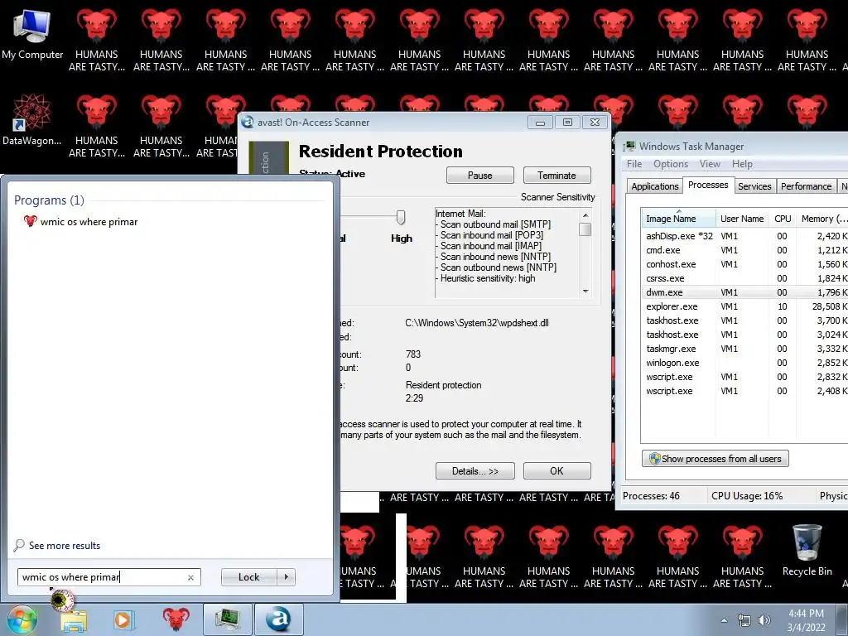Minimize the avast On-Access Scanner window
Image resolution: width=848 pixels, height=636 pixels.
(x=540, y=123)
